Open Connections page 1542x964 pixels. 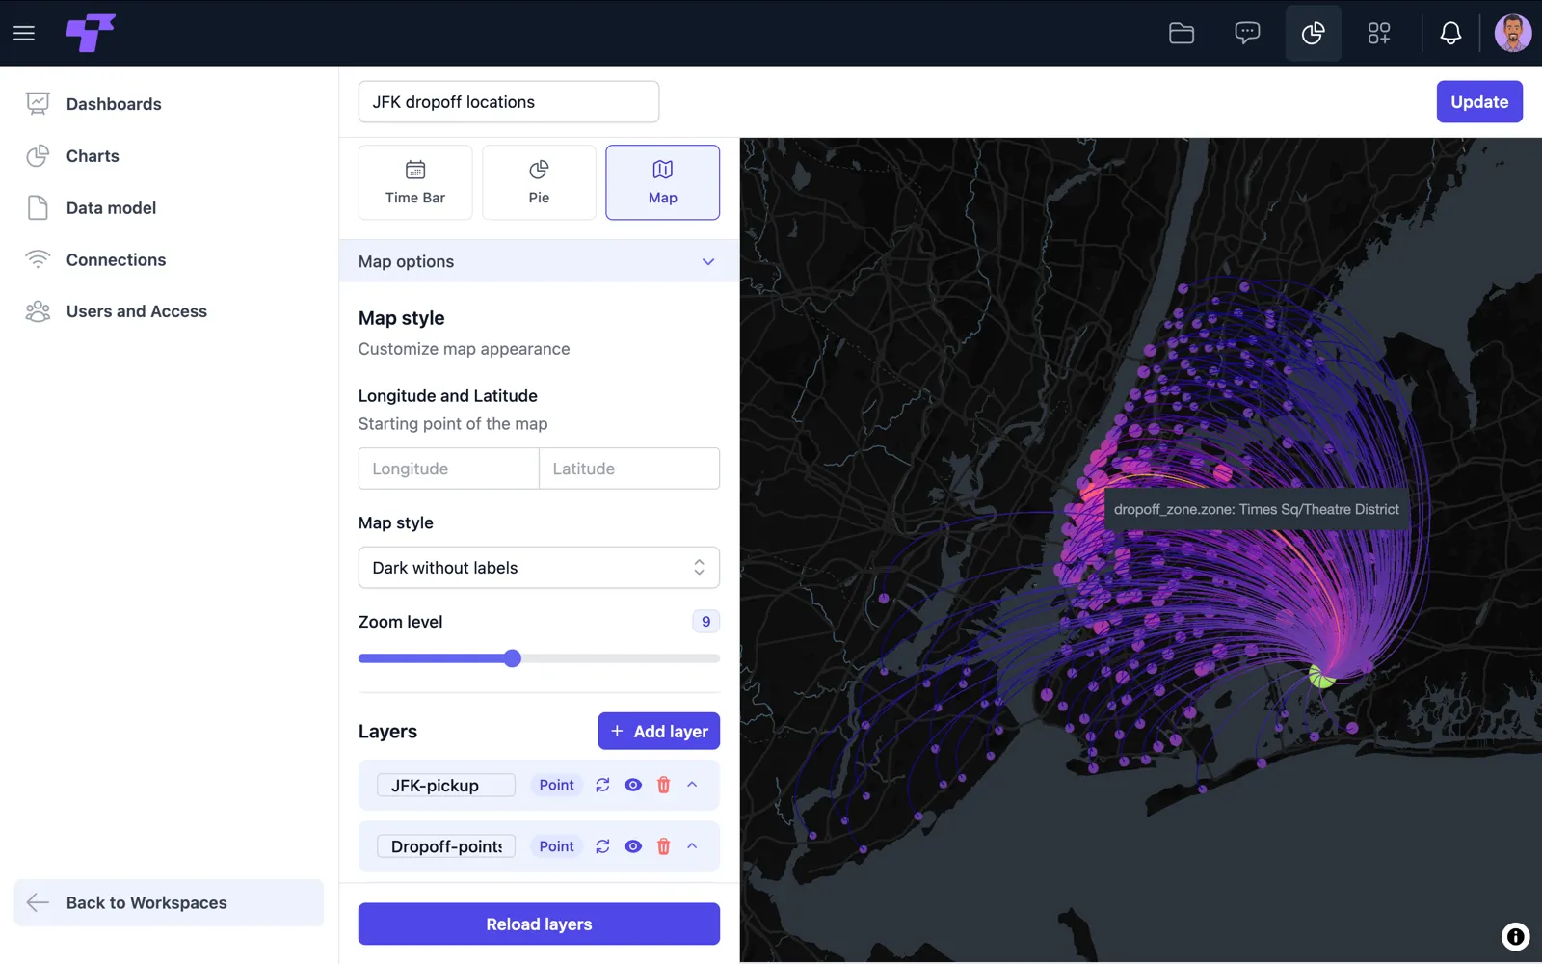pyautogui.click(x=116, y=260)
